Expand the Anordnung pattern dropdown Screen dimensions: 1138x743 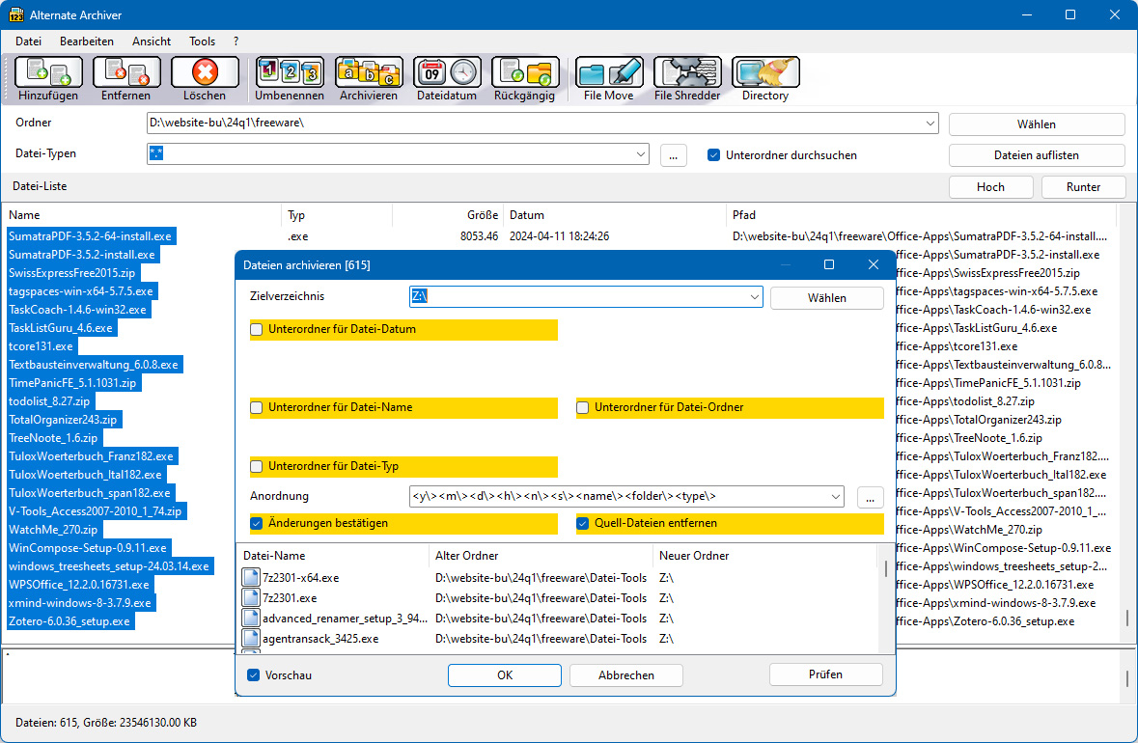point(835,496)
